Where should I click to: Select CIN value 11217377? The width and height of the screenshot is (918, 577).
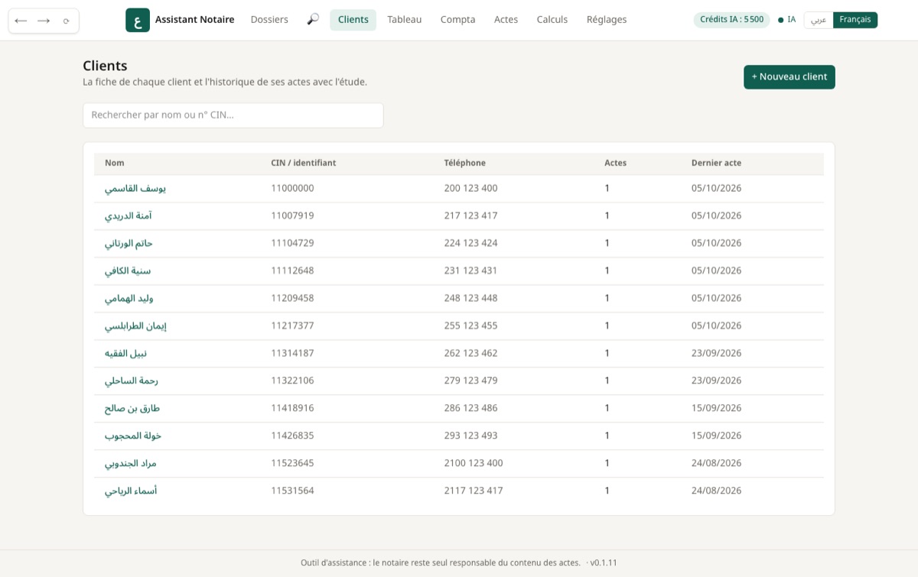[292, 326]
